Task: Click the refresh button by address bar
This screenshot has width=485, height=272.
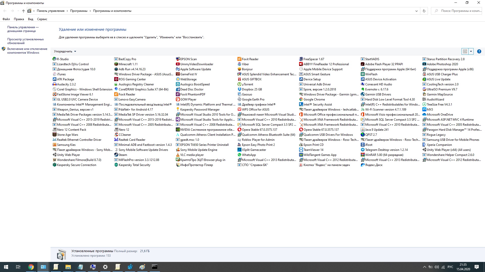Action: 424,11
